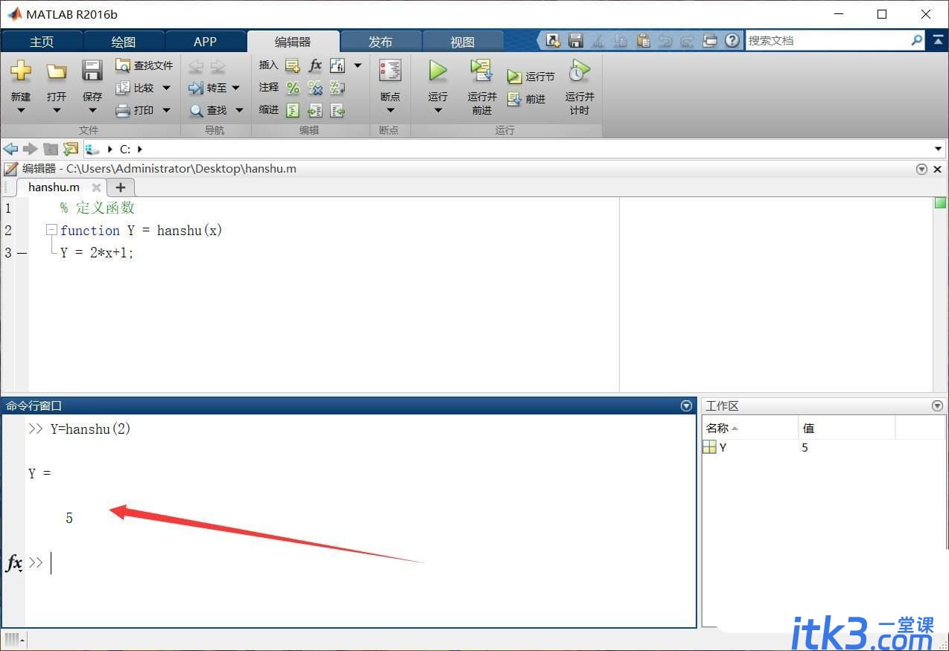Click the plus new tab button

(x=121, y=187)
